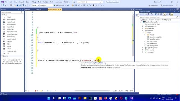Open the Build menu
Viewport: 180px width, 101px height.
pos(28,2)
